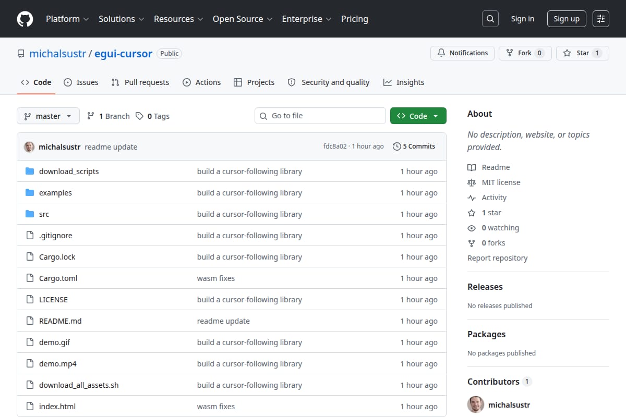Screen dimensions: 626x417
Task: Open the Pricing page
Action: pyautogui.click(x=355, y=19)
